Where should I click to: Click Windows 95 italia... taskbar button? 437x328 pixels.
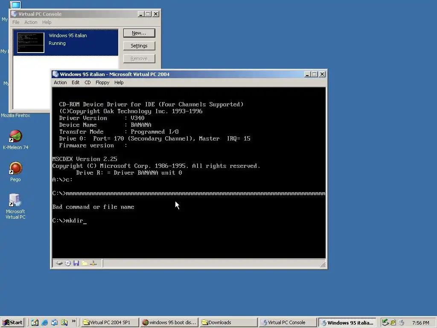pyautogui.click(x=347, y=322)
